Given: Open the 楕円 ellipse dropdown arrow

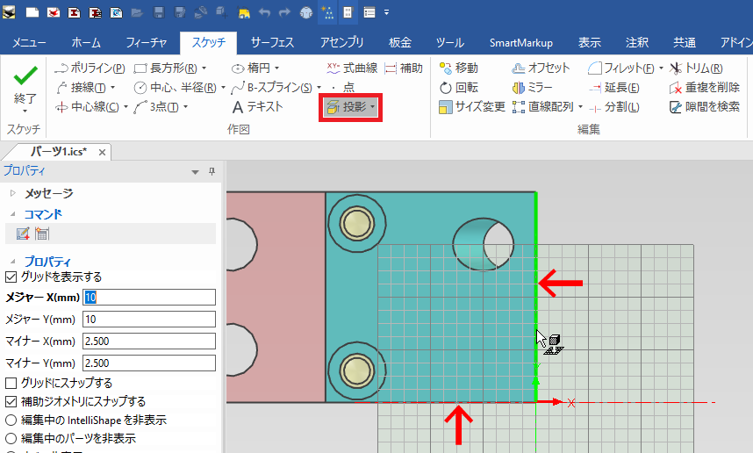Looking at the screenshot, I should (x=276, y=68).
